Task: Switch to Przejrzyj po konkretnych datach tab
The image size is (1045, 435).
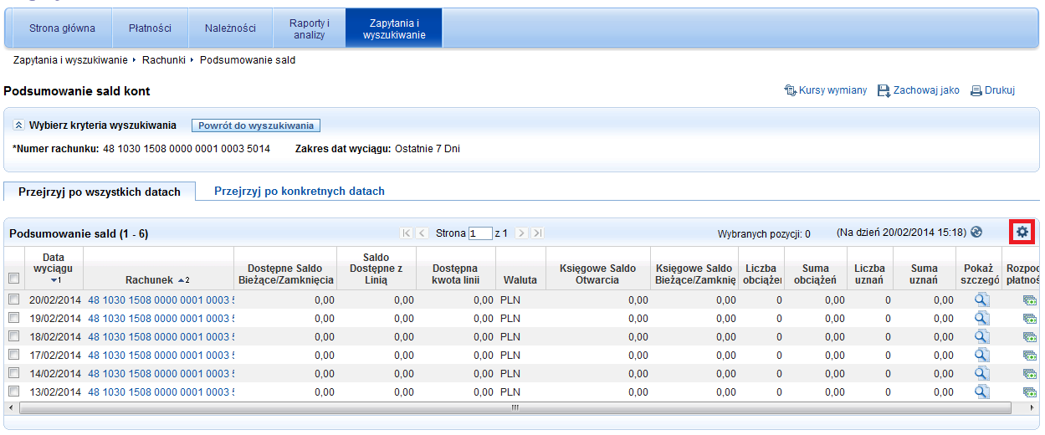Action: tap(300, 191)
